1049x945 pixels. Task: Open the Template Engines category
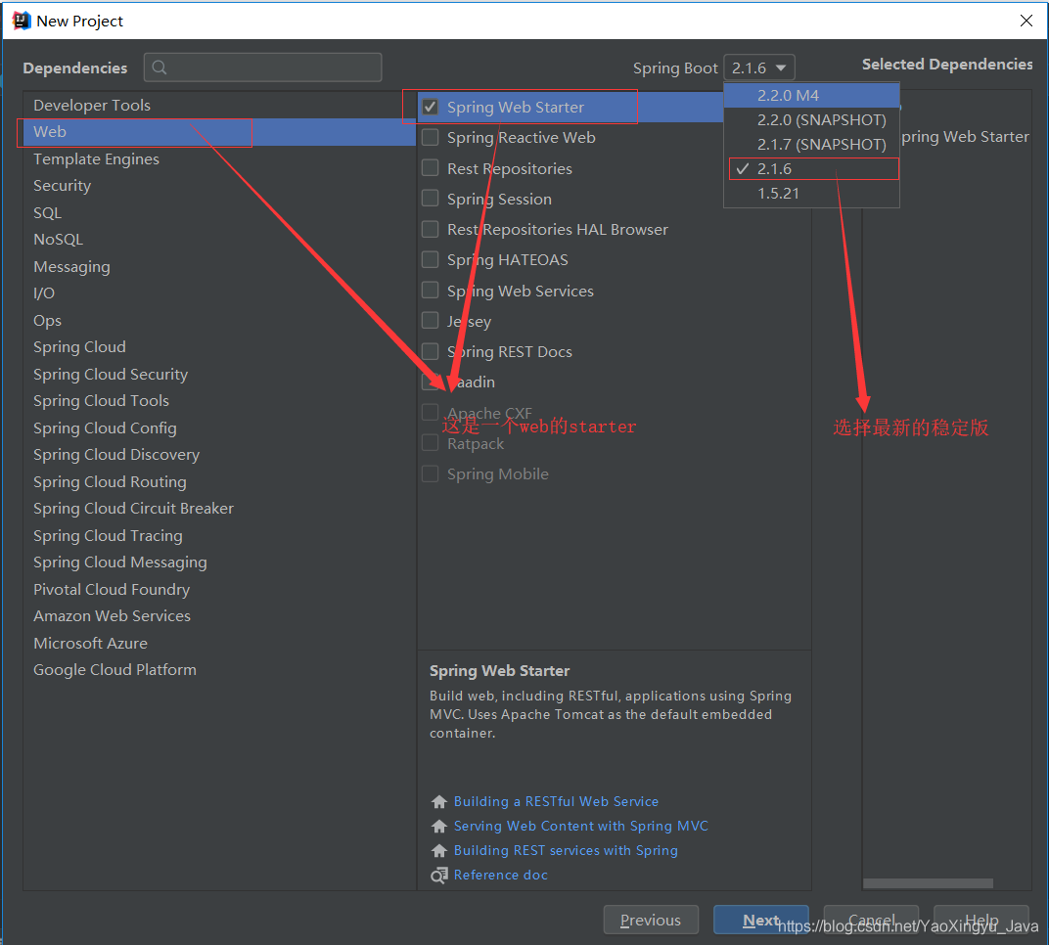(x=219, y=159)
